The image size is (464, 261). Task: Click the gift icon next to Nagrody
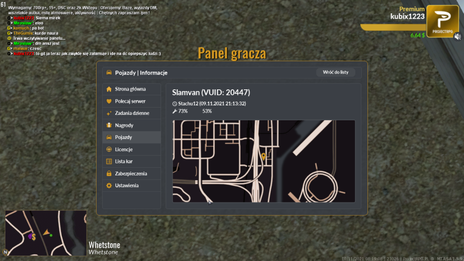point(109,125)
